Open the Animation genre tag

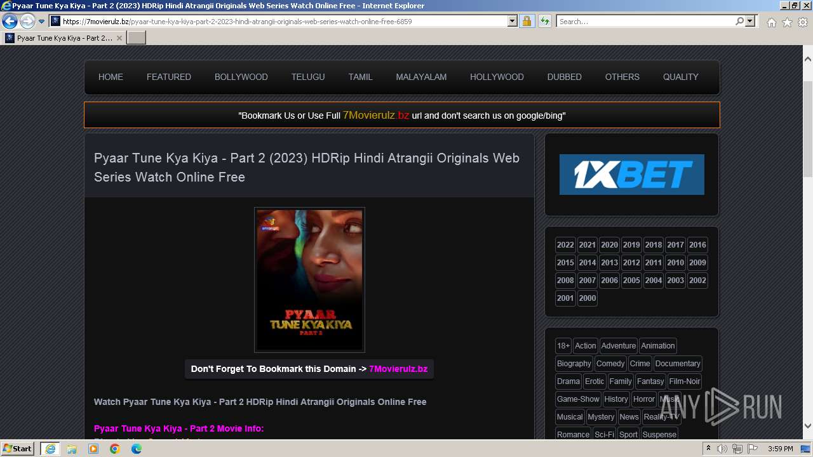click(658, 346)
